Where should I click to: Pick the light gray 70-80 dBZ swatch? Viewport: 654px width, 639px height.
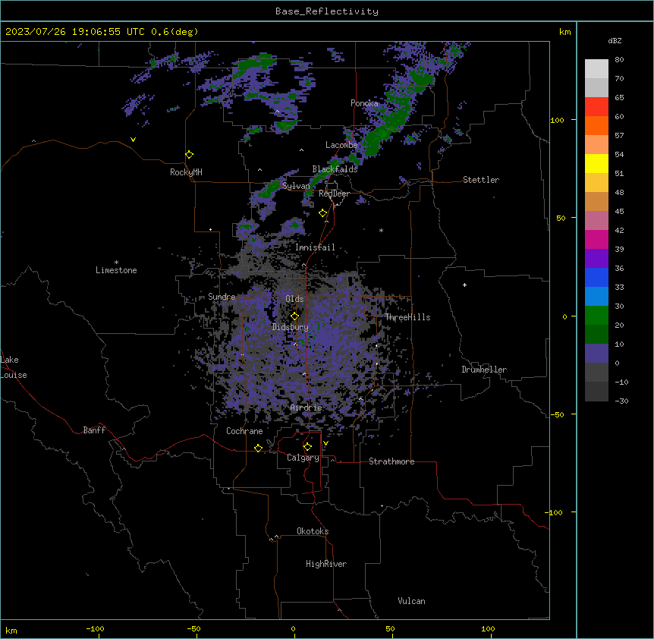[x=596, y=69]
